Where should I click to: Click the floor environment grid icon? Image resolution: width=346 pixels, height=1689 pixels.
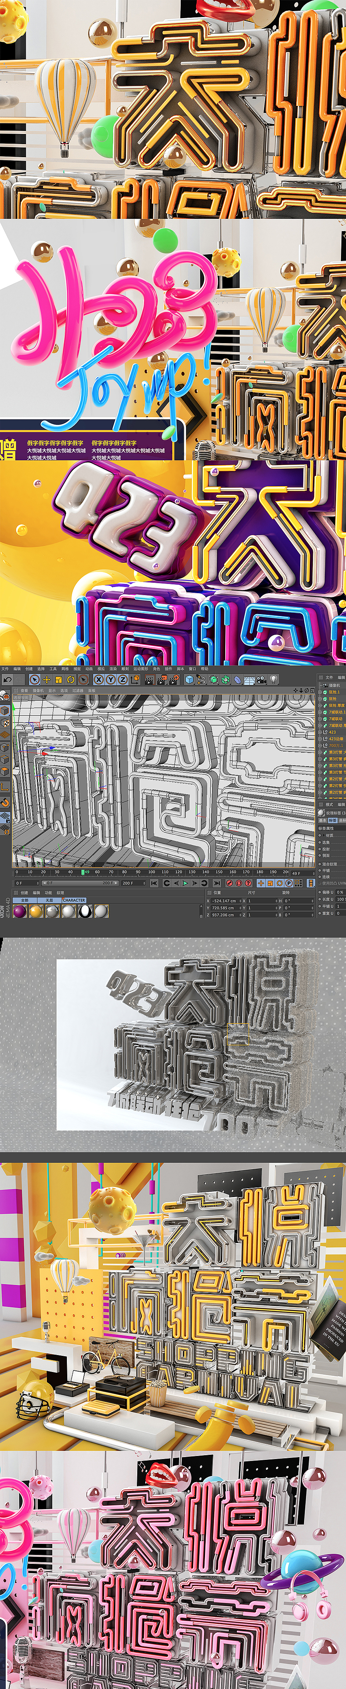pos(249,680)
